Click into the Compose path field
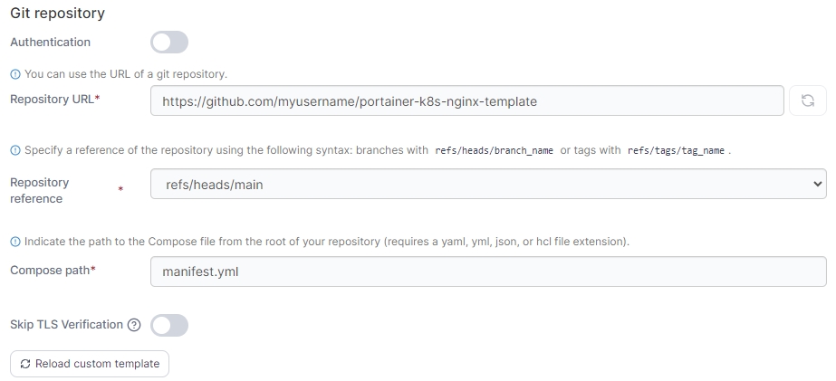 tap(488, 271)
